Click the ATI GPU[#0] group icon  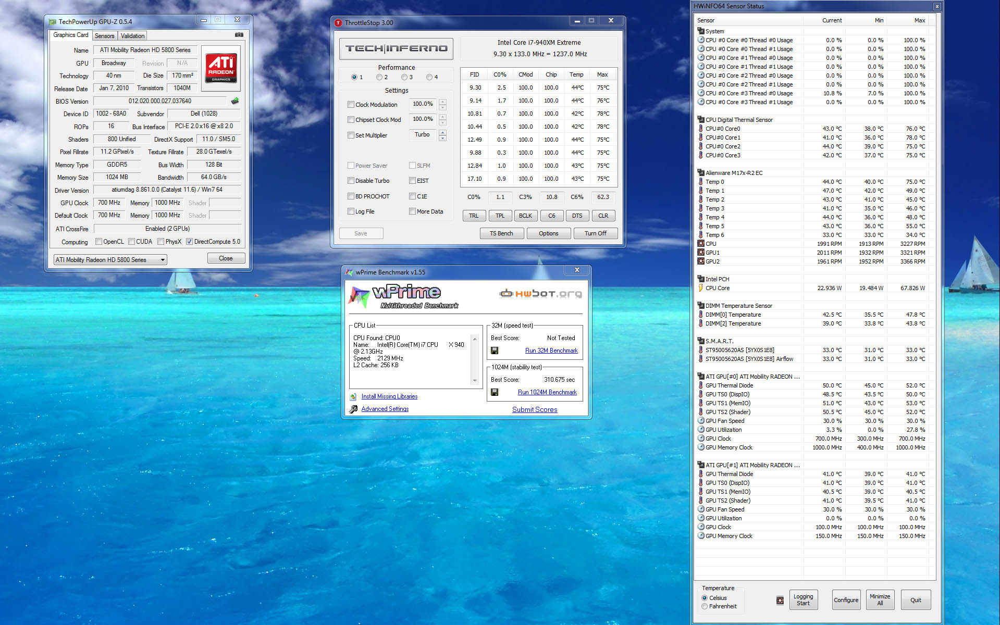click(x=701, y=377)
